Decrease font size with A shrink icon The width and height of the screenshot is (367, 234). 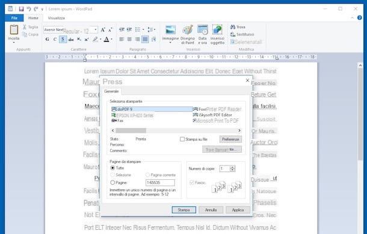pyautogui.click(x=110, y=29)
